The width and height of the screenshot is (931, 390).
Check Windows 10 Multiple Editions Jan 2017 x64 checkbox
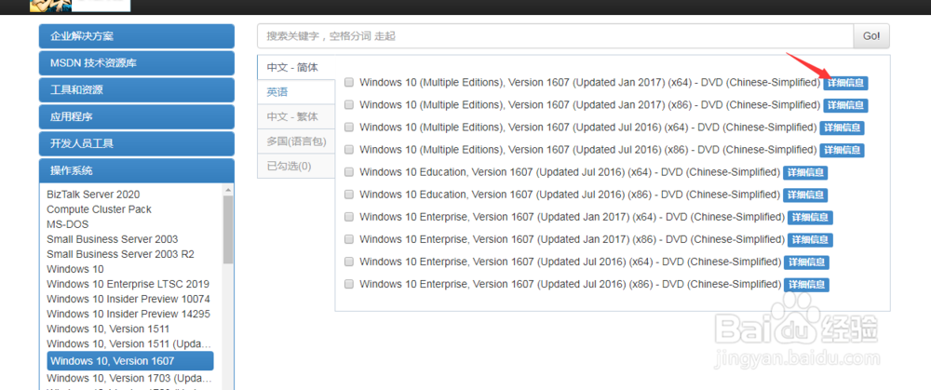click(349, 82)
